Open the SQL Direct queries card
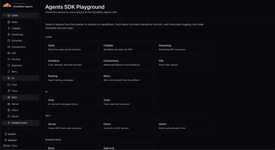Viewport: 275px width, 150px height. coord(182,62)
